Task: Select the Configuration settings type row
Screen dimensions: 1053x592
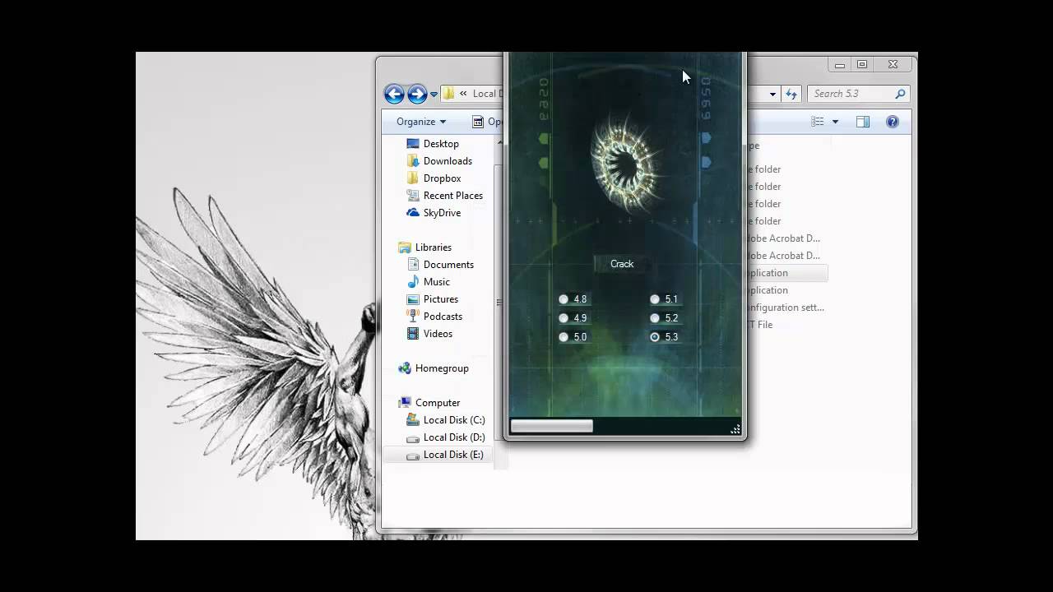Action: (x=784, y=308)
